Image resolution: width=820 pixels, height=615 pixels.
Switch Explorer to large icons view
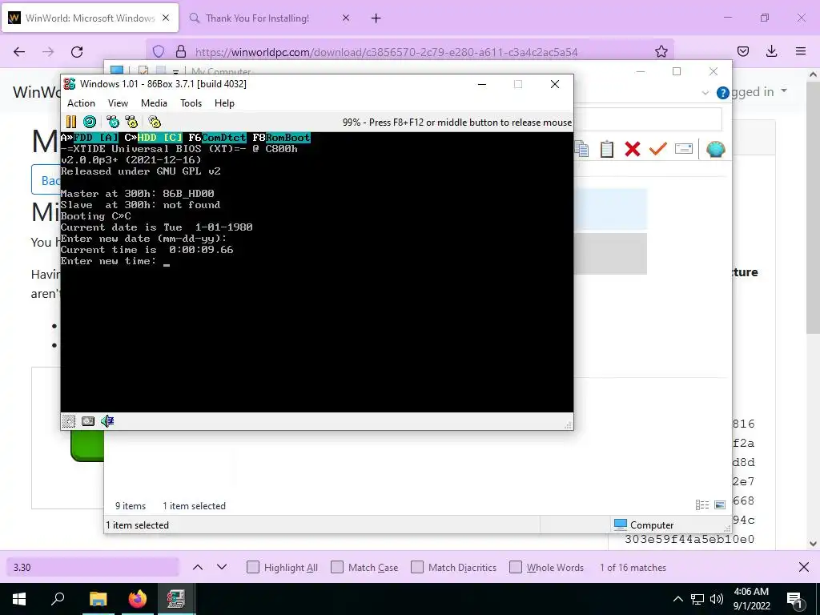pyautogui.click(x=720, y=504)
